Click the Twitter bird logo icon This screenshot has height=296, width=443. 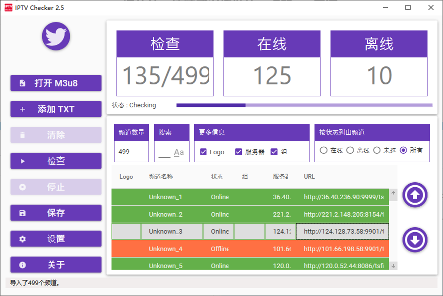[x=56, y=36]
